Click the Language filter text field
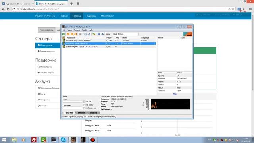254x143 pixels. tap(72, 108)
